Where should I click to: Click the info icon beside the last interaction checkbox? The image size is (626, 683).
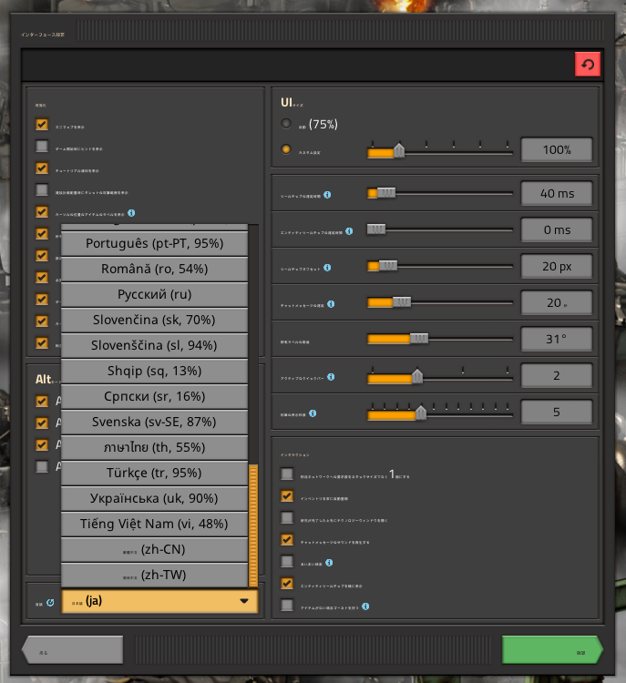[x=365, y=607]
